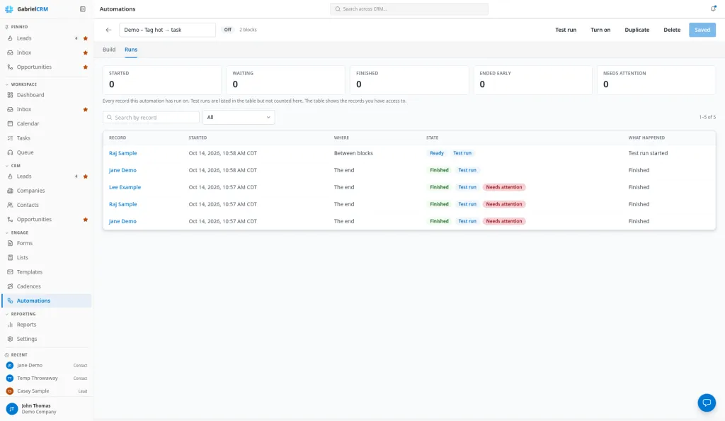Open the All filter dropdown
Viewport: 725px width, 421px height.
pyautogui.click(x=239, y=118)
